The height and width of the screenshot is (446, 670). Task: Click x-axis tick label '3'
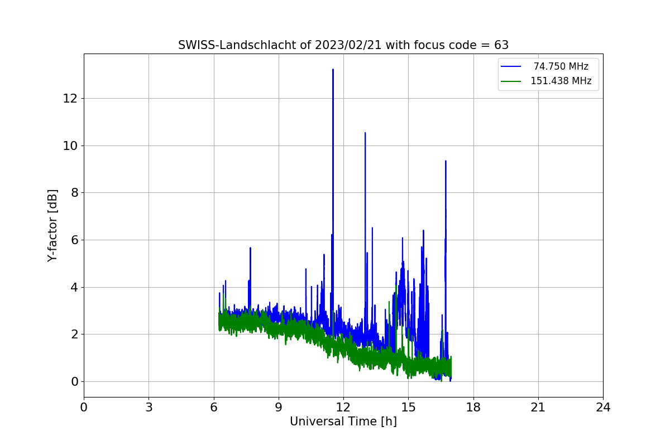coord(149,408)
